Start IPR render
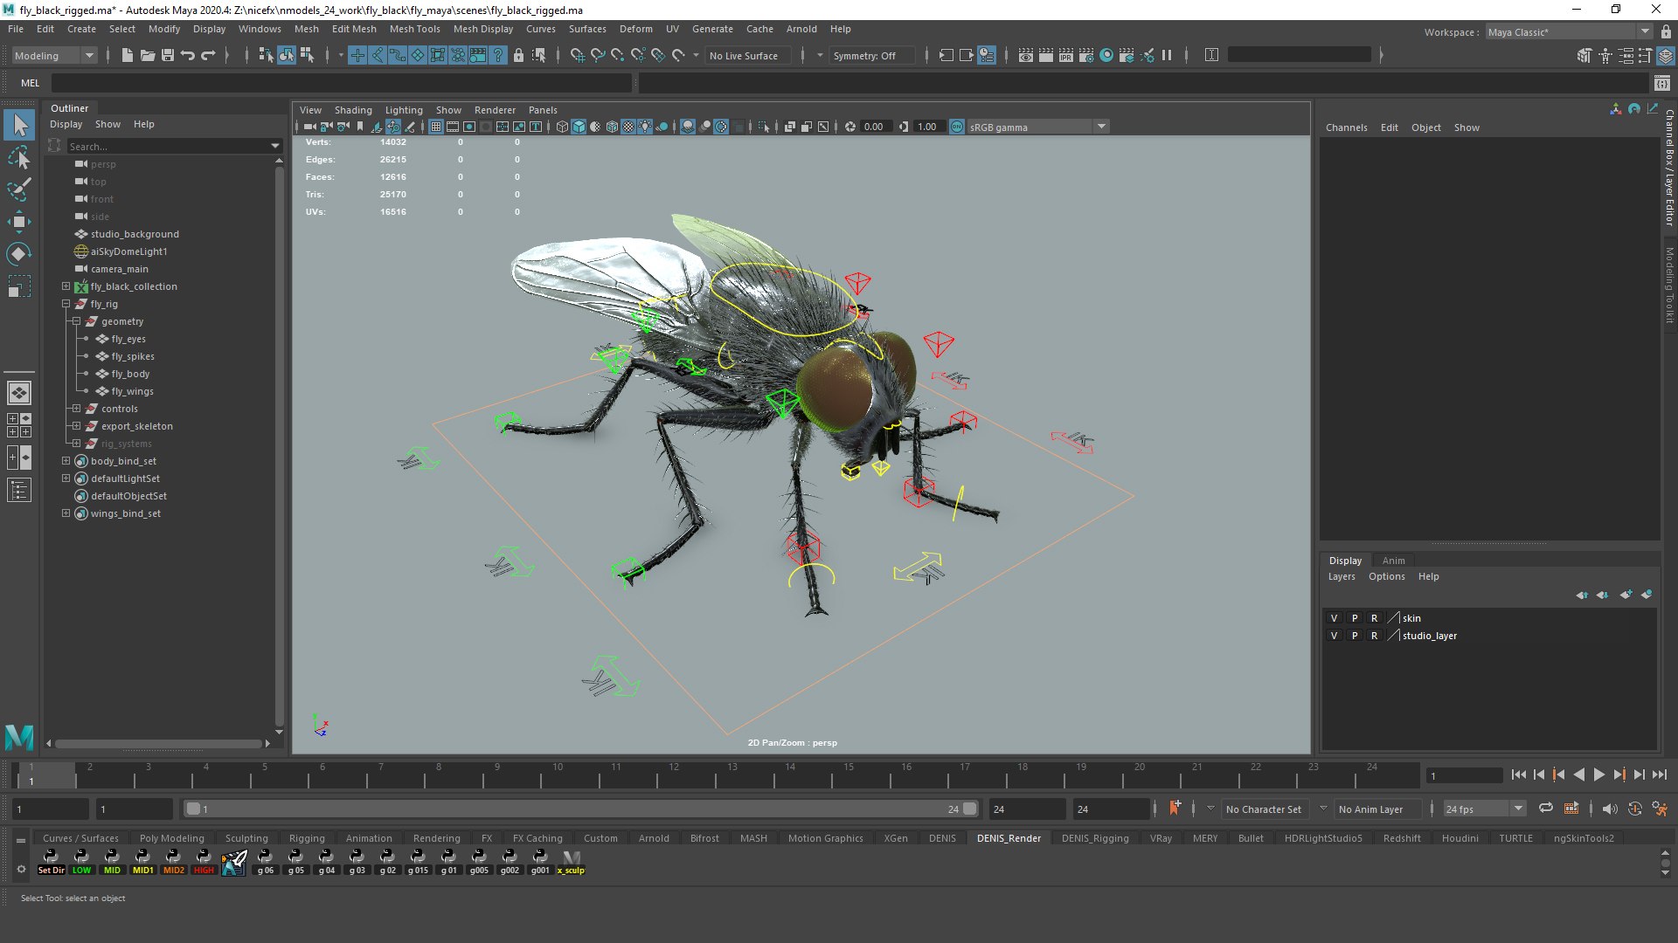Viewport: 1678px width, 943px height. point(1066,55)
